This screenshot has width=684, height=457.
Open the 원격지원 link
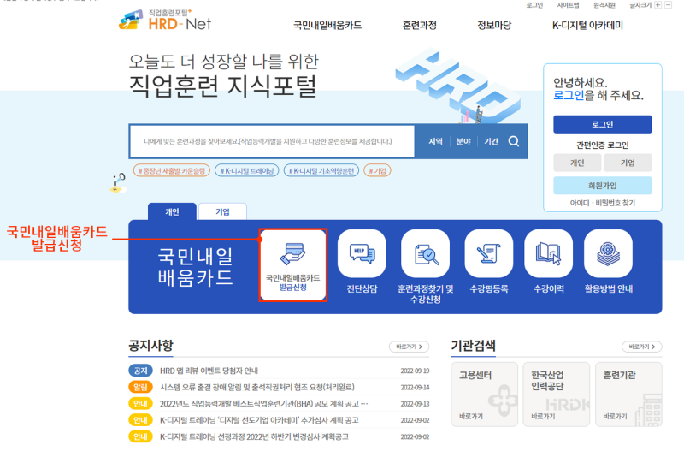604,5
